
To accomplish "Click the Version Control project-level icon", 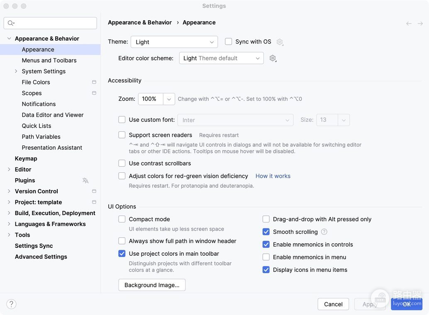I will coord(94,191).
